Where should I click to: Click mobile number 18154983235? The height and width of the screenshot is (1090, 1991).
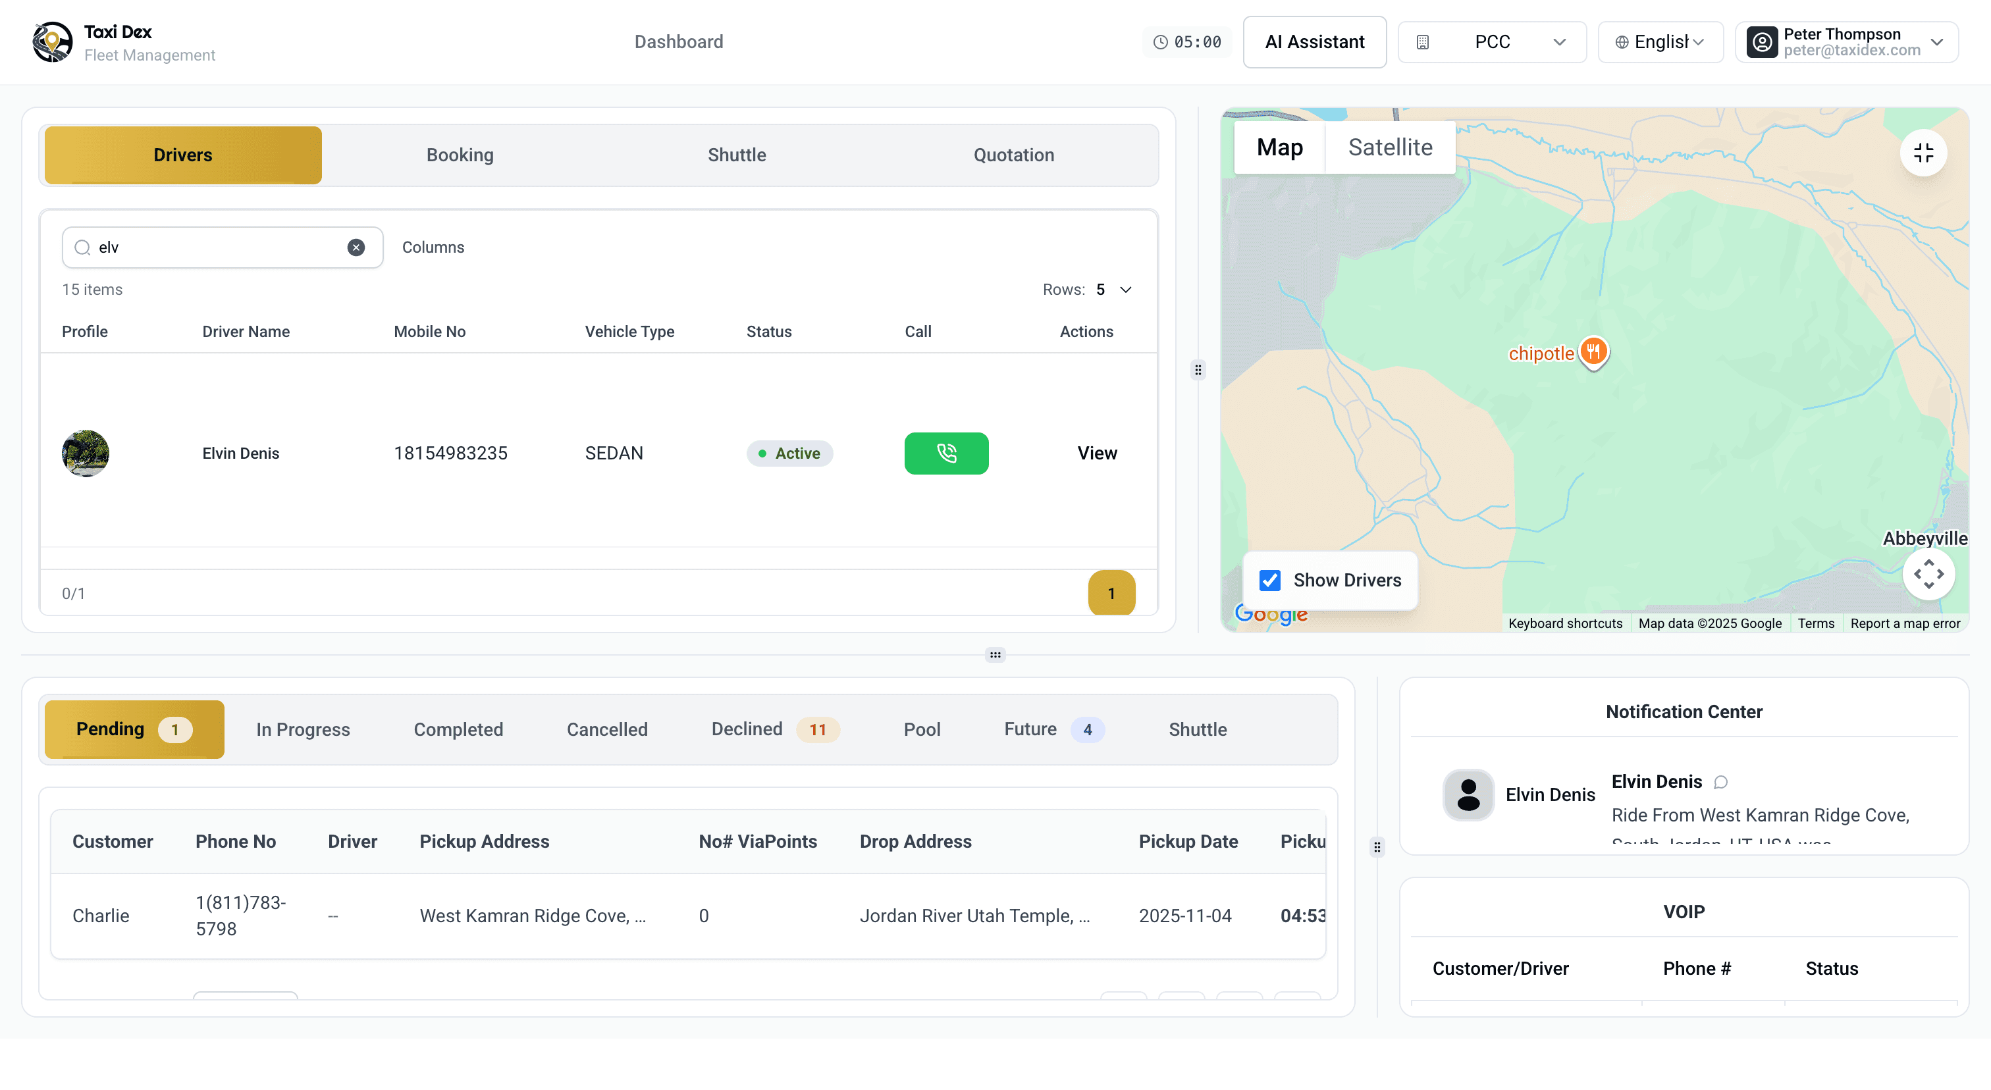coord(450,454)
